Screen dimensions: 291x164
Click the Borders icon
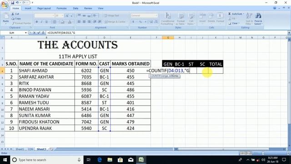click(x=55, y=22)
